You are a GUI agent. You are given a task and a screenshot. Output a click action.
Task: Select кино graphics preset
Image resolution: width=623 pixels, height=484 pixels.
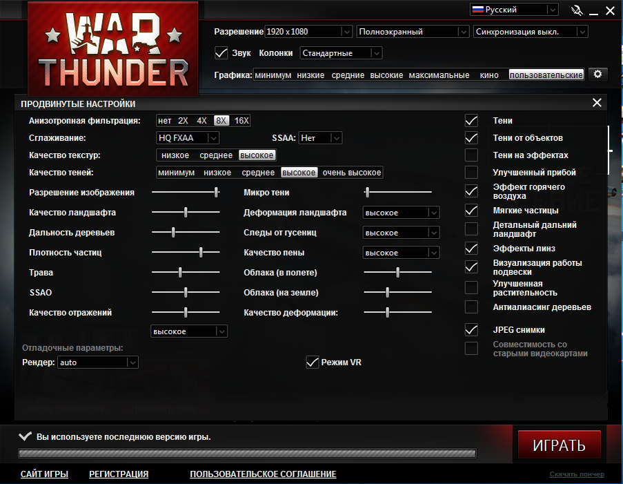(488, 75)
